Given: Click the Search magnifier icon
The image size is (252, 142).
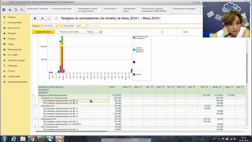Looking at the screenshot, I should pyautogui.click(x=22, y=10).
